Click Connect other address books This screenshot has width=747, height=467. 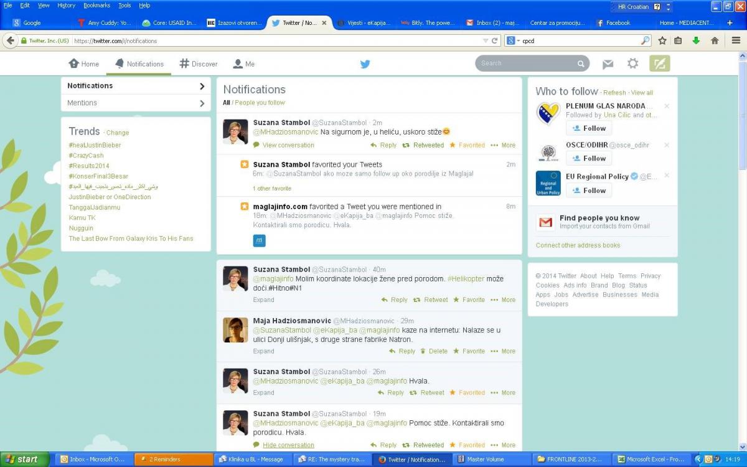pos(578,245)
